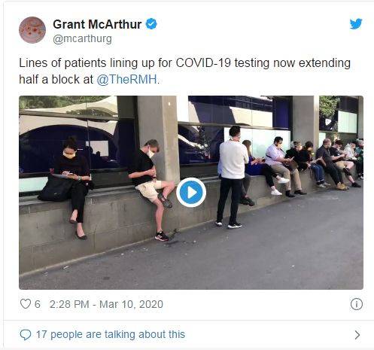Image resolution: width=374 pixels, height=350 pixels.
Task: Follow the @TheRMH mention link
Action: point(126,80)
